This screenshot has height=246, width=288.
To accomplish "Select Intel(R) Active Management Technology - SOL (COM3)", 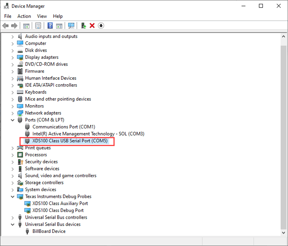I will pyautogui.click(x=88, y=134).
